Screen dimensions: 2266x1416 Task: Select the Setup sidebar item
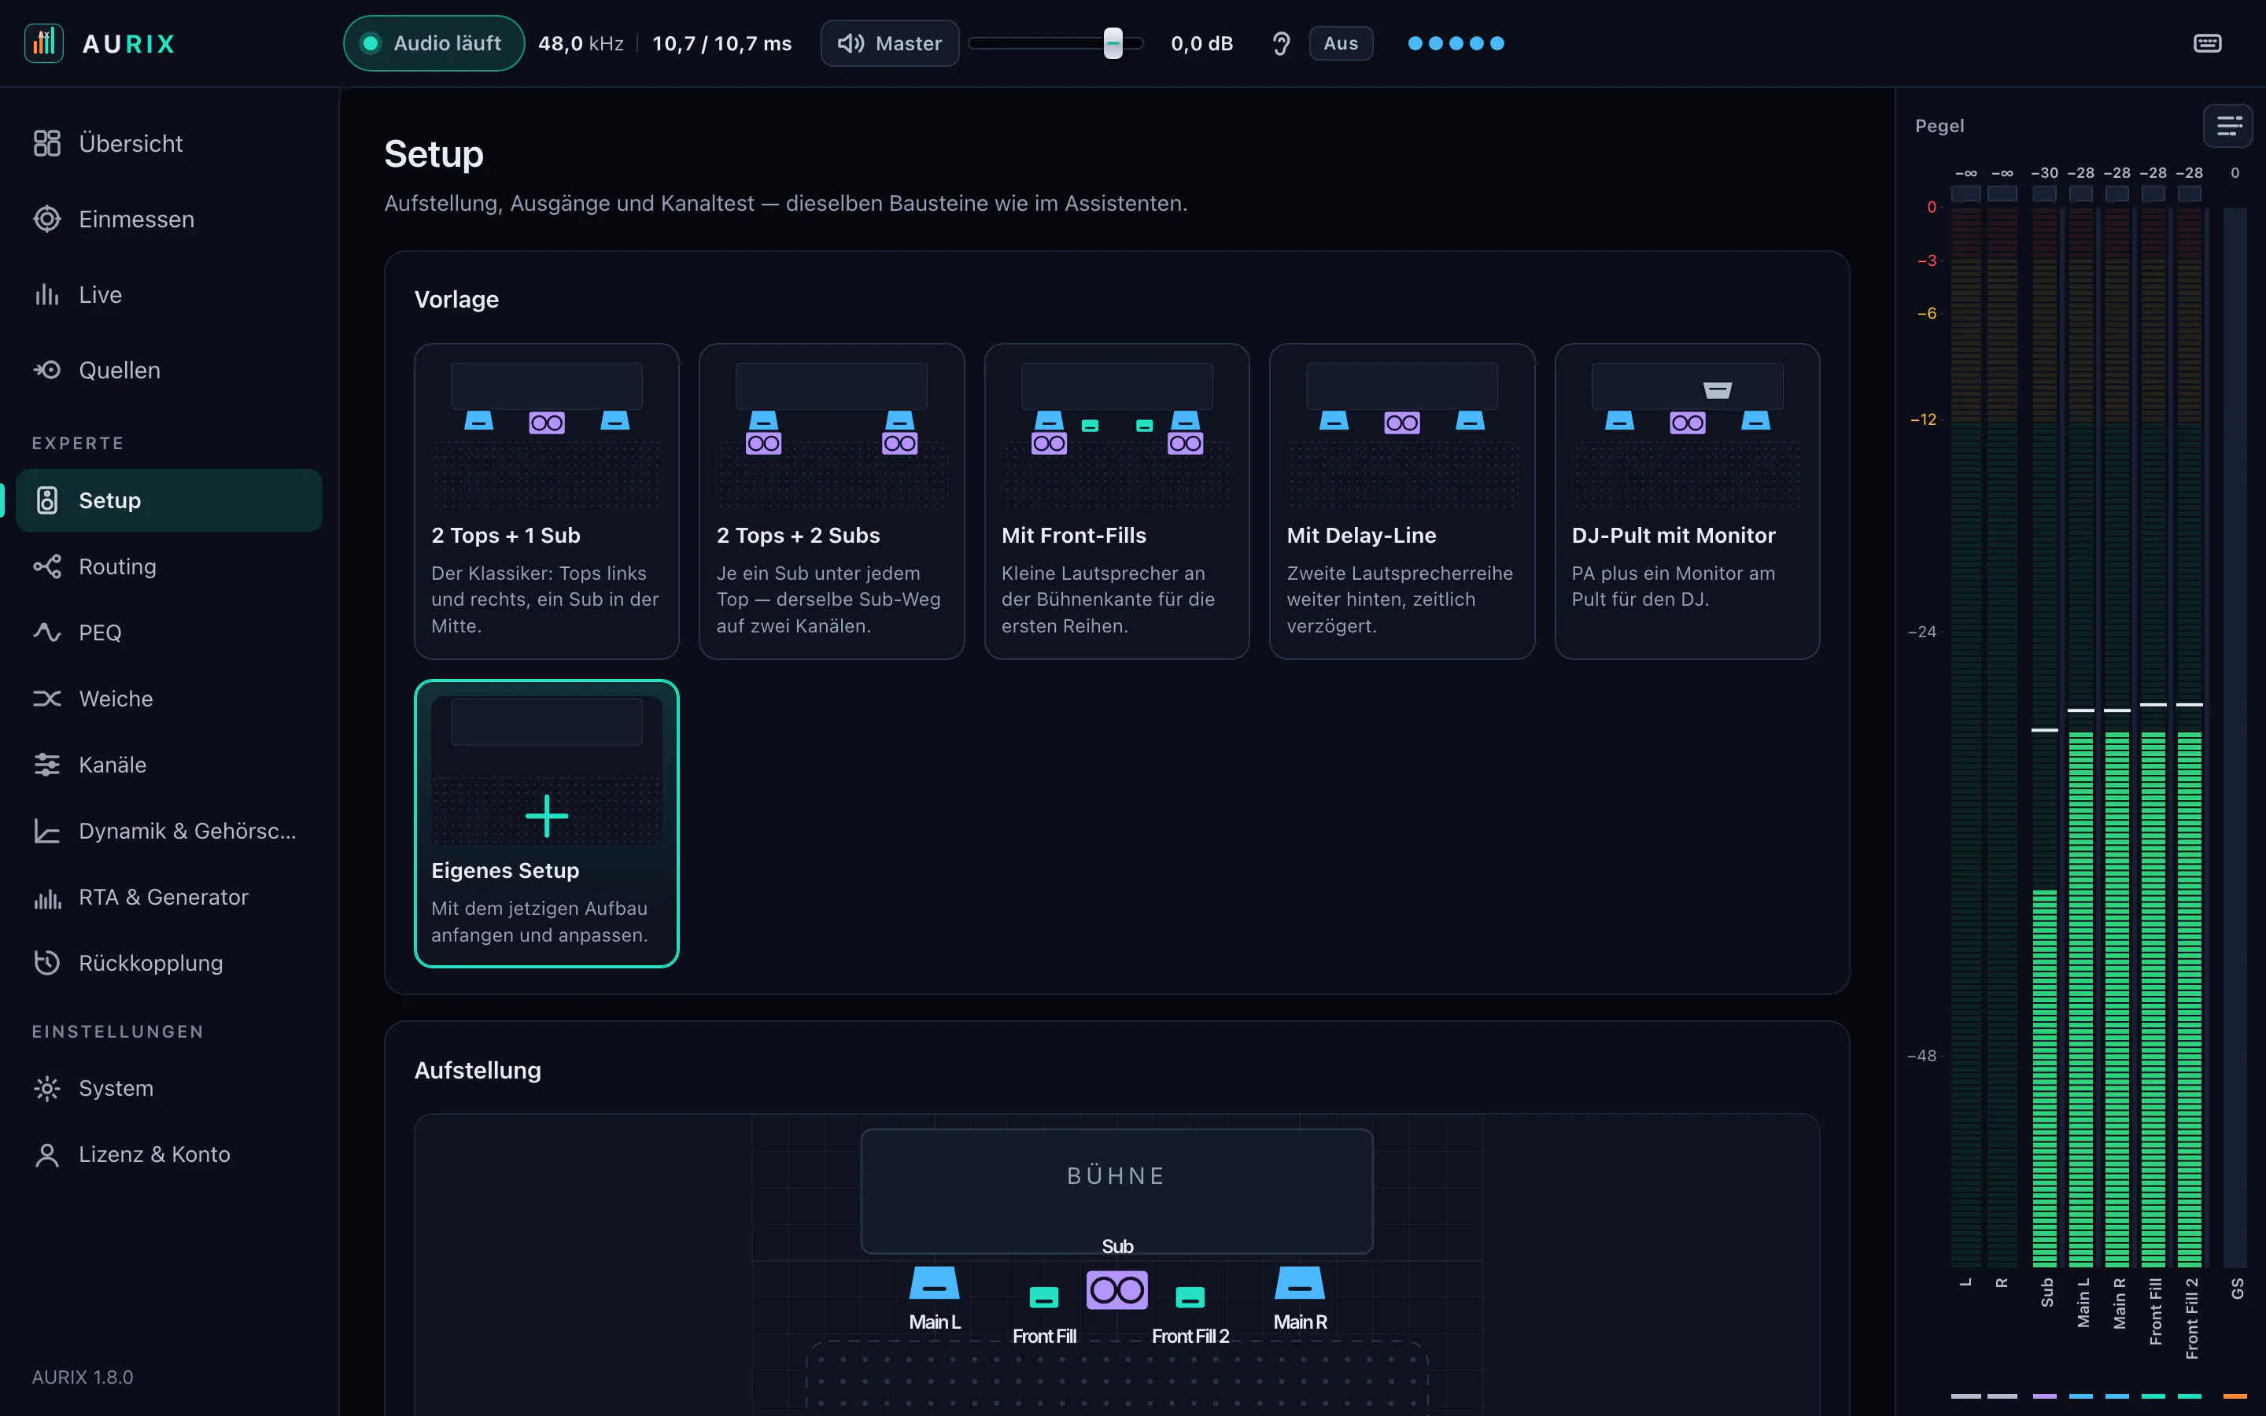[x=169, y=500]
